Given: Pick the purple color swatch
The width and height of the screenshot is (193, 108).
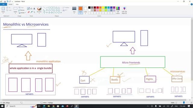Looking at the screenshot, I should click(x=114, y=7).
